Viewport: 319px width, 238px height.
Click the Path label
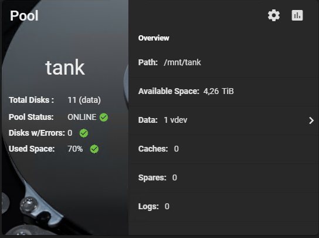click(148, 62)
